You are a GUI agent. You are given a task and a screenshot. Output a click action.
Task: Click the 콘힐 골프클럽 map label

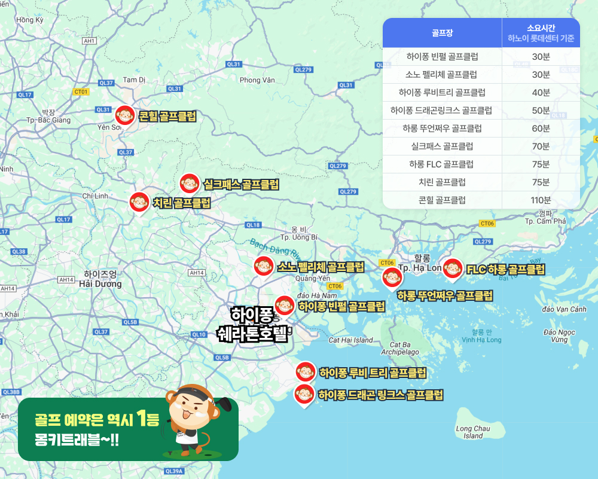click(167, 116)
